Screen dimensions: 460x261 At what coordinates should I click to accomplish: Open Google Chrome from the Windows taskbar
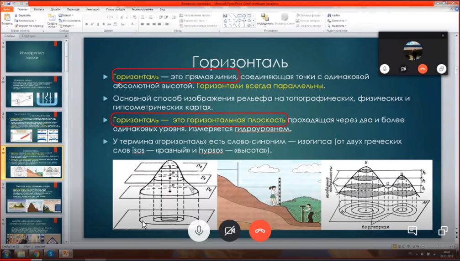pyautogui.click(x=37, y=253)
